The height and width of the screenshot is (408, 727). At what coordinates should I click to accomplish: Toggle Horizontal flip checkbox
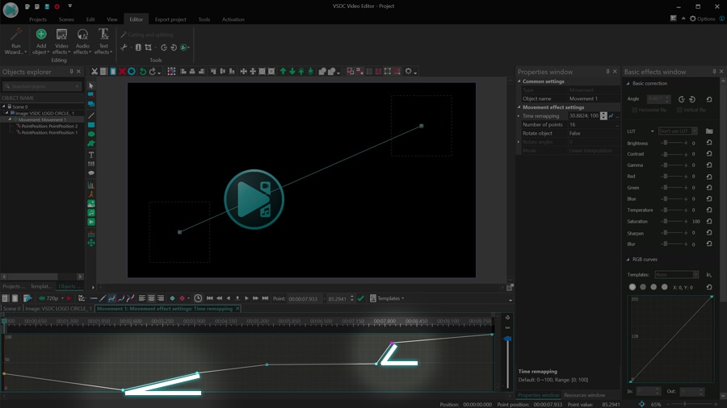[635, 110]
